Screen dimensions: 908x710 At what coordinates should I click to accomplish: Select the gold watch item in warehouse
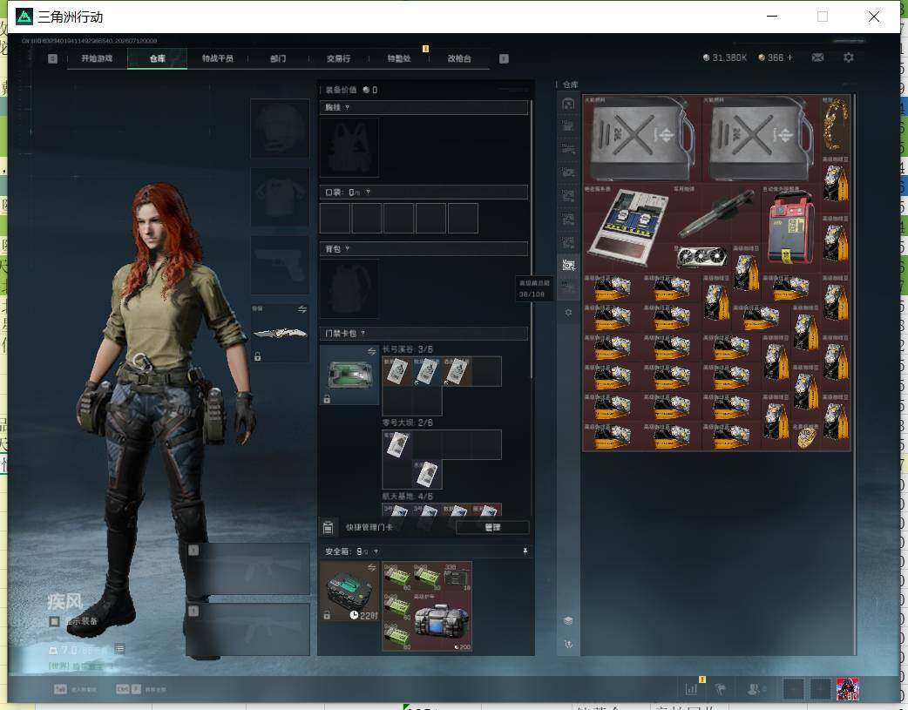pyautogui.click(x=805, y=436)
